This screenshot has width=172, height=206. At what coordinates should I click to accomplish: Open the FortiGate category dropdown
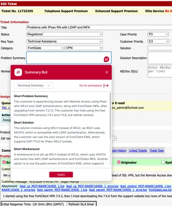45,48
